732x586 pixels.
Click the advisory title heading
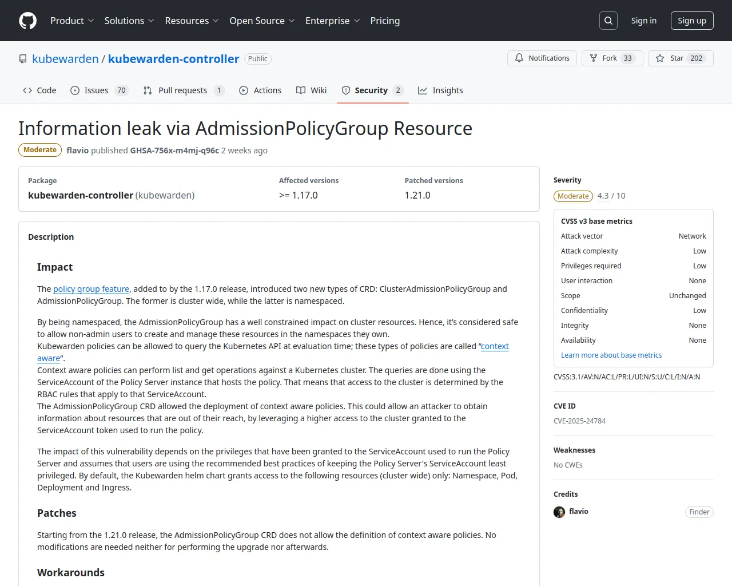pyautogui.click(x=245, y=129)
